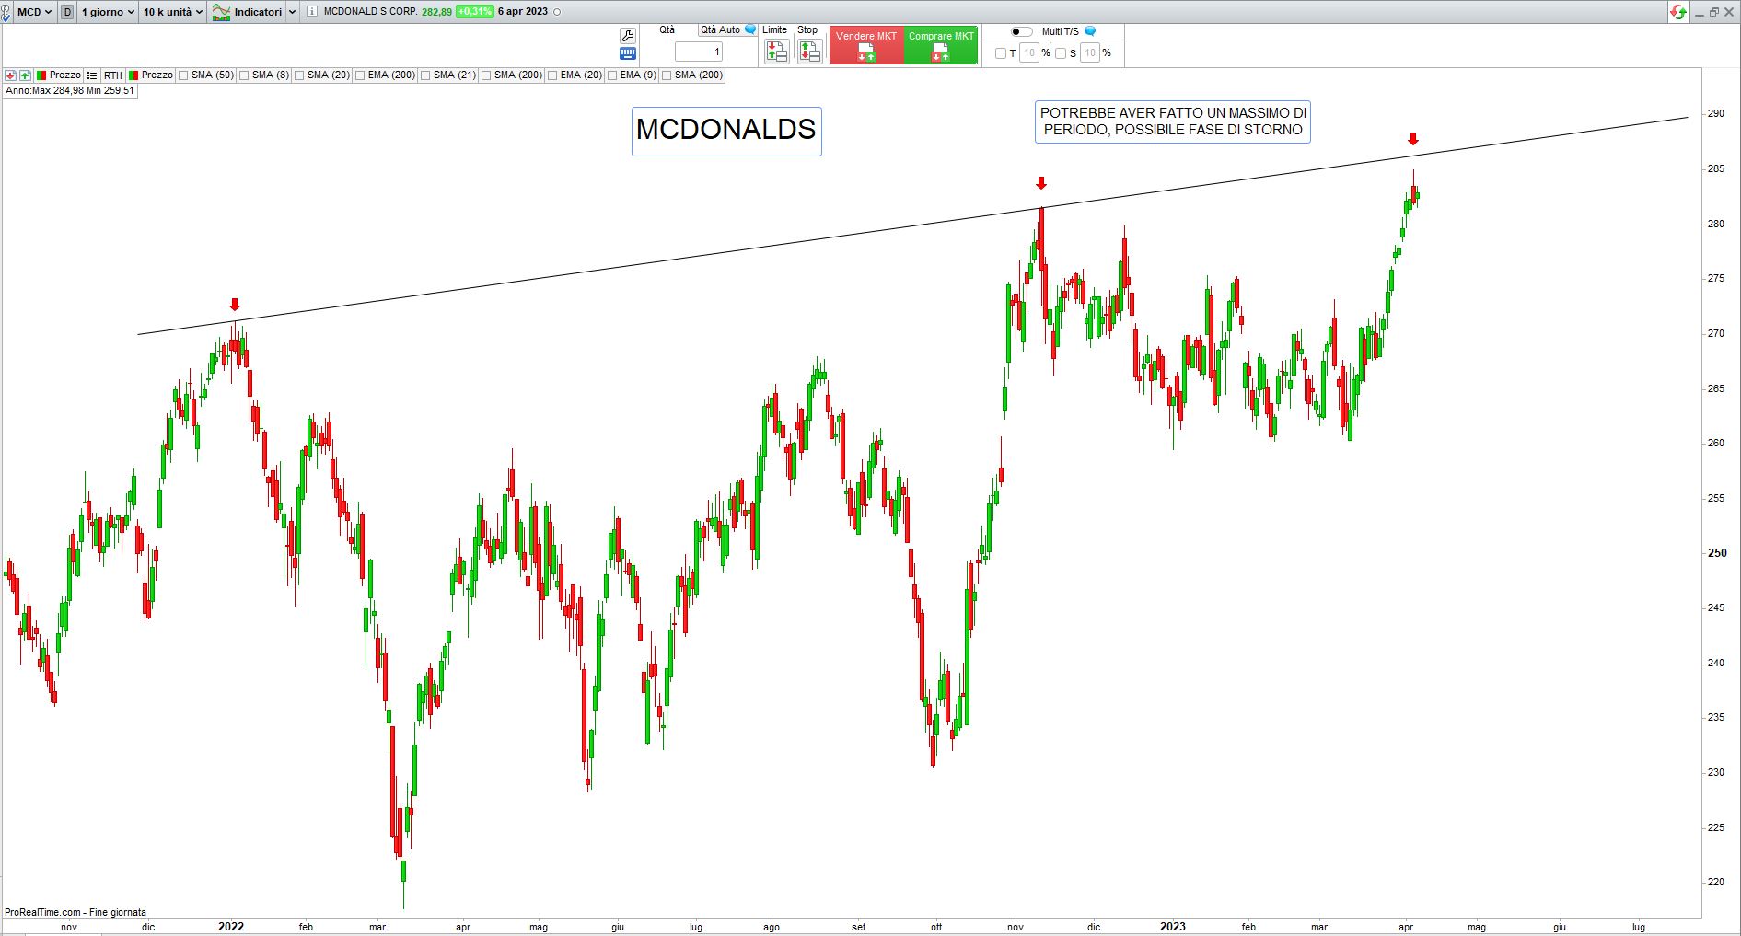Viewport: 1741px width, 936px height.
Task: Check the S stop percent checkbox
Action: click(1061, 53)
